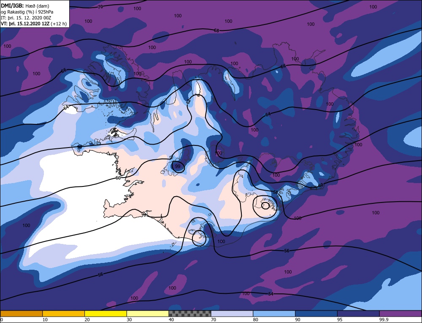Click the "30" legend tick value
422x323 pixels.
pos(129,320)
